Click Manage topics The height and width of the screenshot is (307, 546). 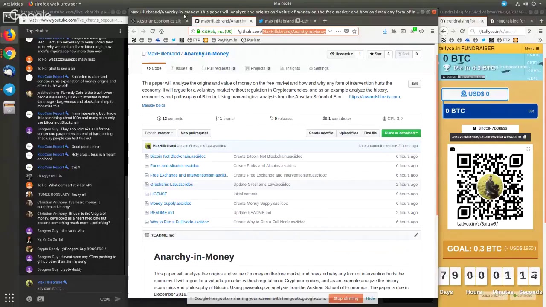coord(154,105)
